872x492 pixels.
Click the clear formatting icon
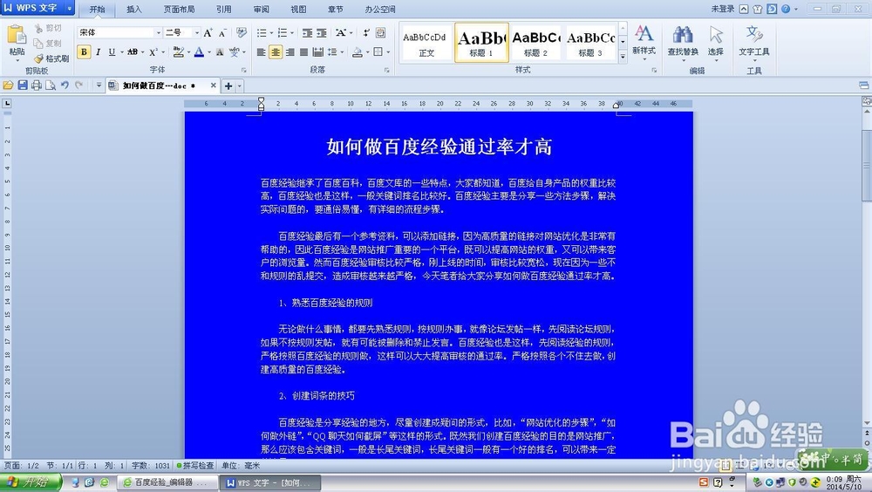point(242,33)
